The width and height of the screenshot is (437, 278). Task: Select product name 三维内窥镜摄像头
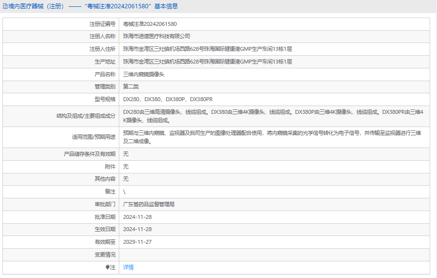pos(144,74)
